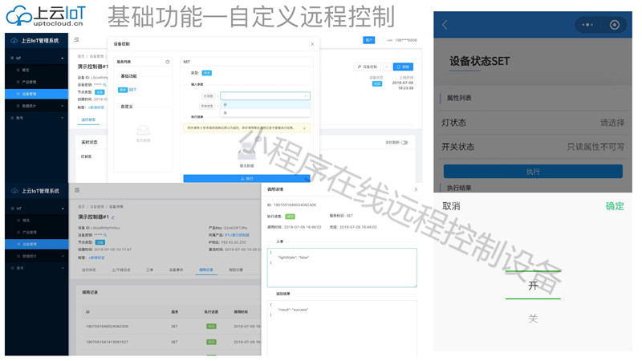Click the 开 item in mobile picker wheel
The height and width of the screenshot is (361, 642).
pyautogui.click(x=533, y=286)
